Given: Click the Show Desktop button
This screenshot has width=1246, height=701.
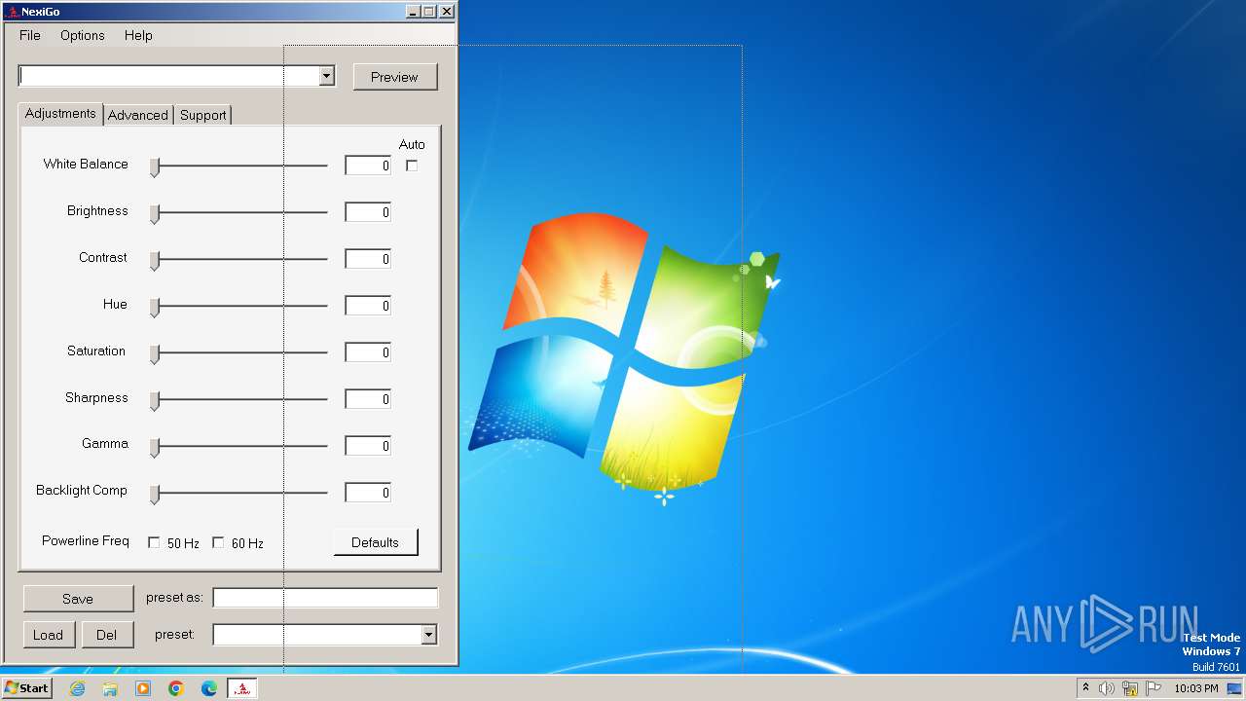Looking at the screenshot, I should tap(1234, 688).
